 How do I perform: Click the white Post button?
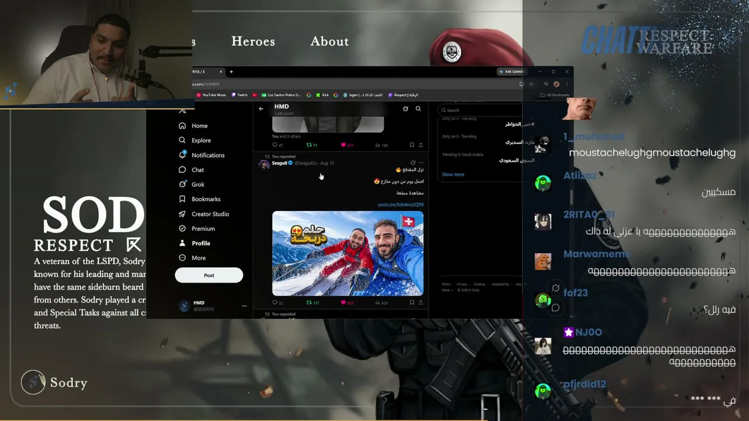click(209, 275)
